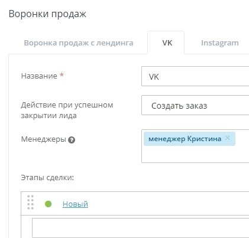
Task: Focus the Название input containing VK
Action: click(x=195, y=76)
